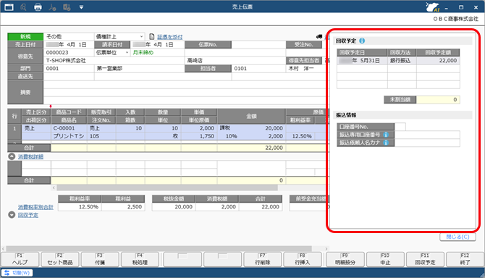The height and width of the screenshot is (278, 485).
Task: Click the 単位原価 cell 1,750
Action: click(x=199, y=136)
